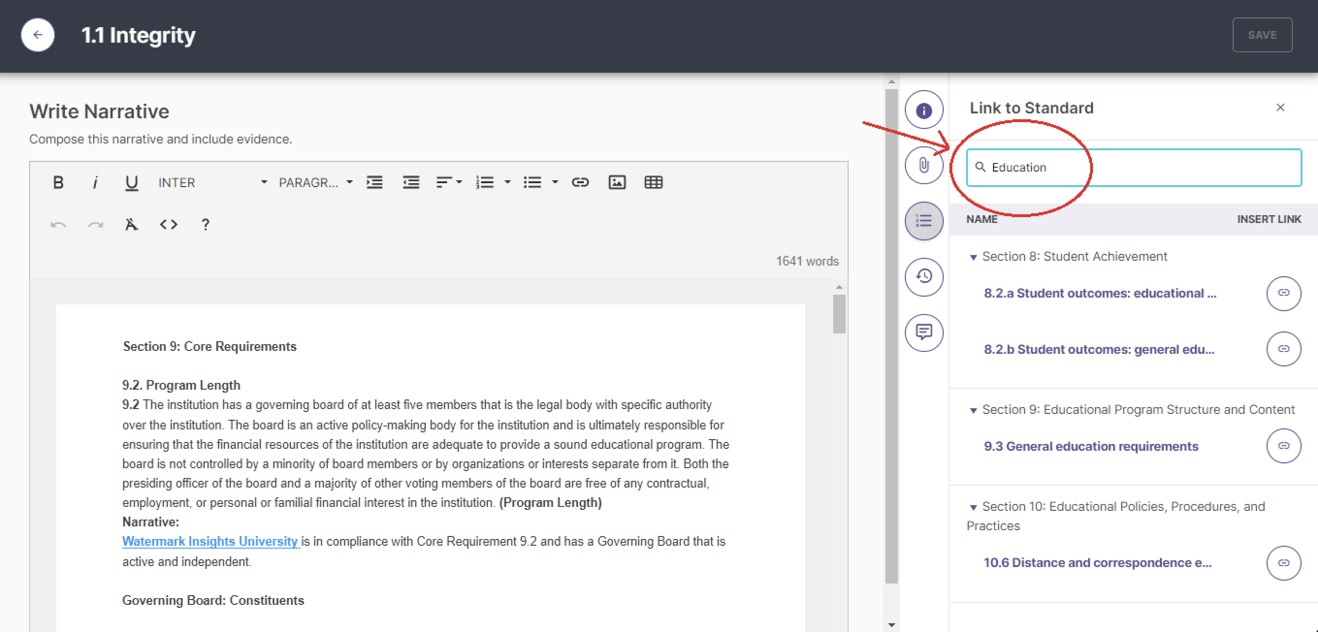Open the Paragraph format dropdown
The height and width of the screenshot is (632, 1318).
coord(315,183)
